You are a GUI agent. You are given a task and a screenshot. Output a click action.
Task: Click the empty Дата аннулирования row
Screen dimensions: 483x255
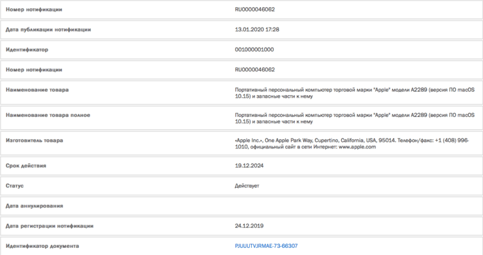(x=241, y=206)
